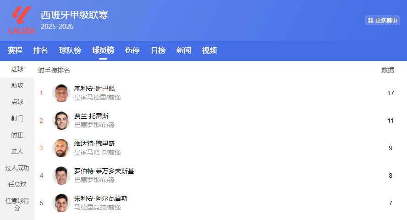This screenshot has height=220, width=407.
Task: Click 罗伯特·莱万多夫斯基 player photo
Action: tap(61, 176)
